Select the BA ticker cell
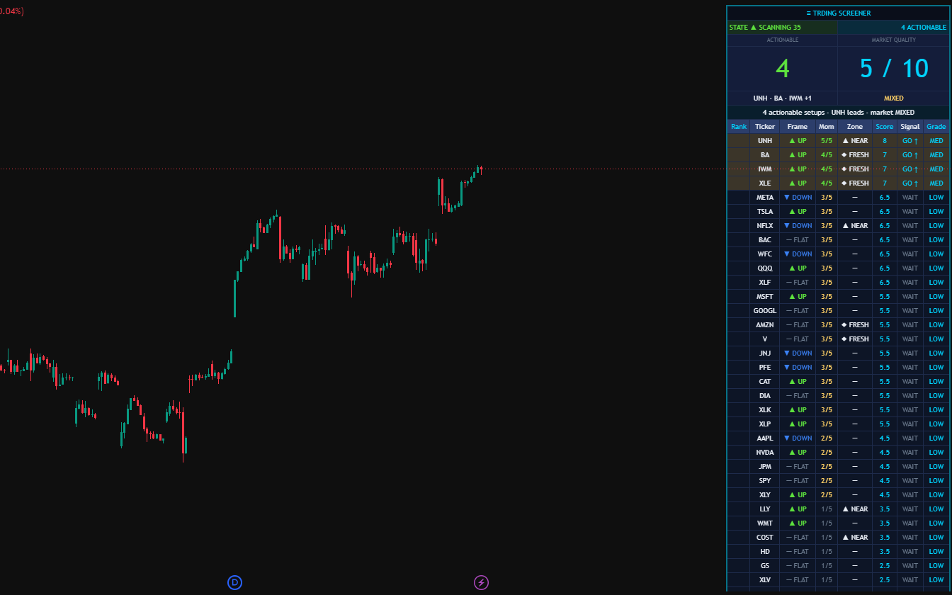 point(765,155)
